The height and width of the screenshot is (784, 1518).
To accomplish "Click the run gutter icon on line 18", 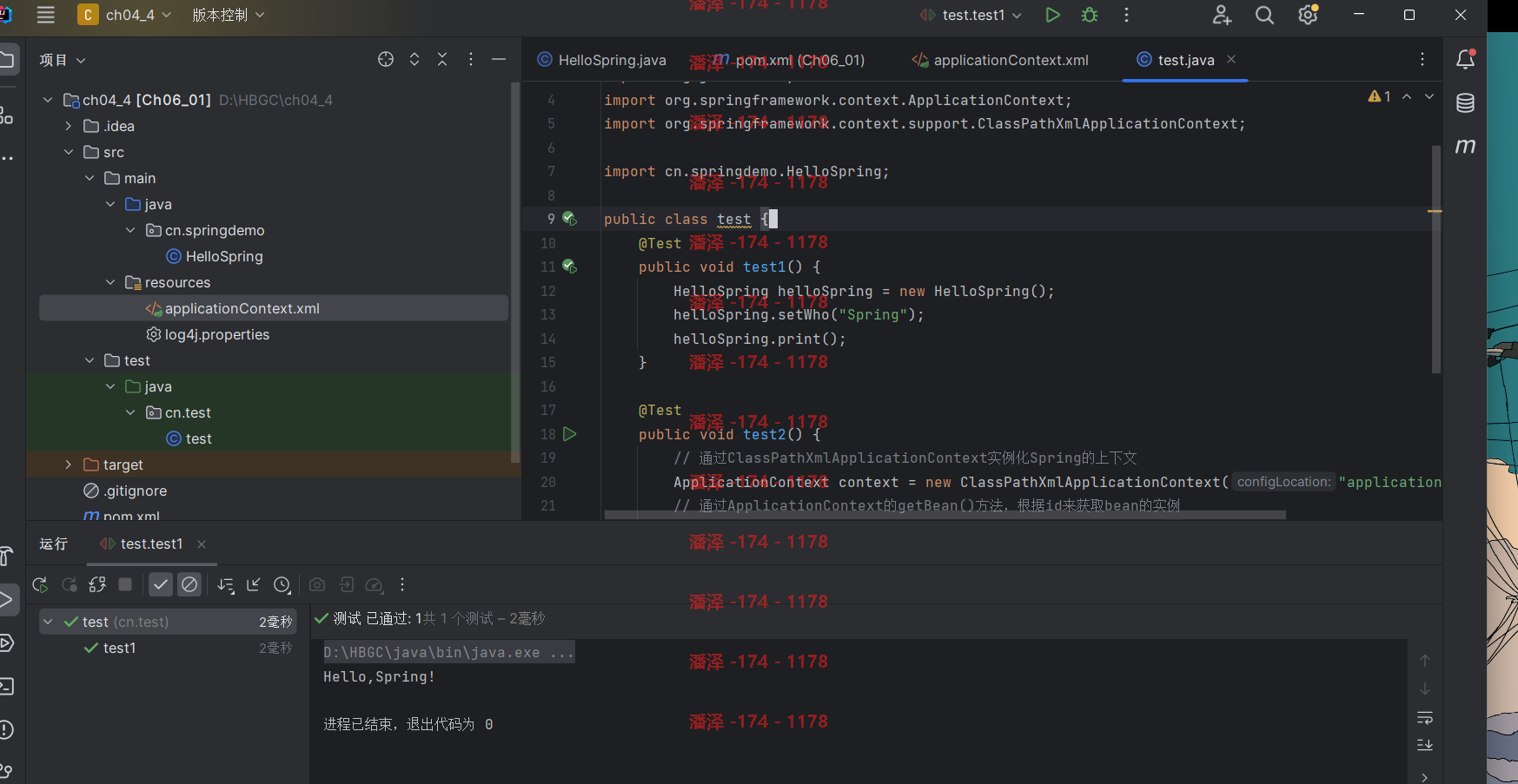I will point(570,433).
